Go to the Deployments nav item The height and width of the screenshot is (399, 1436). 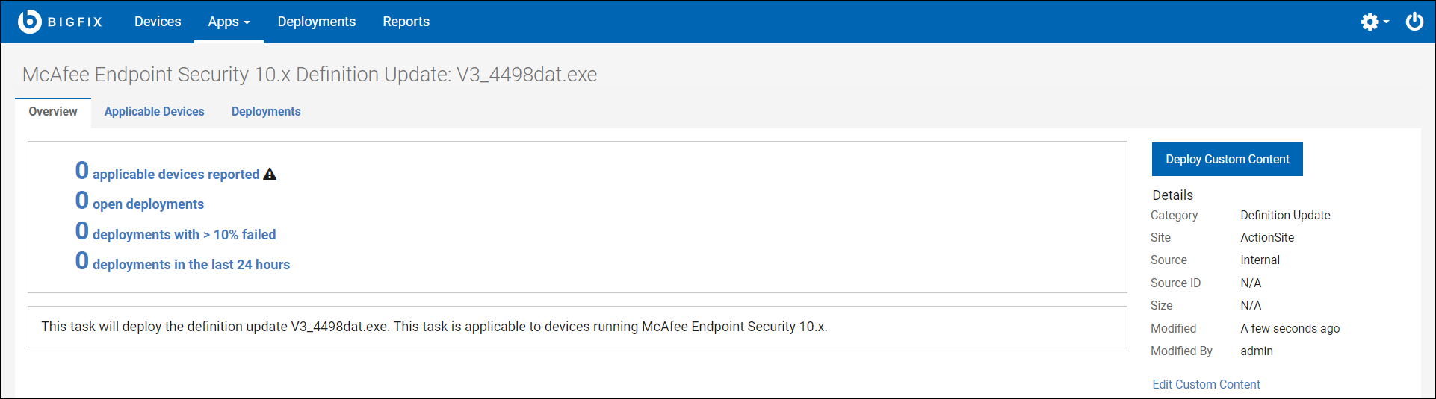(x=316, y=22)
